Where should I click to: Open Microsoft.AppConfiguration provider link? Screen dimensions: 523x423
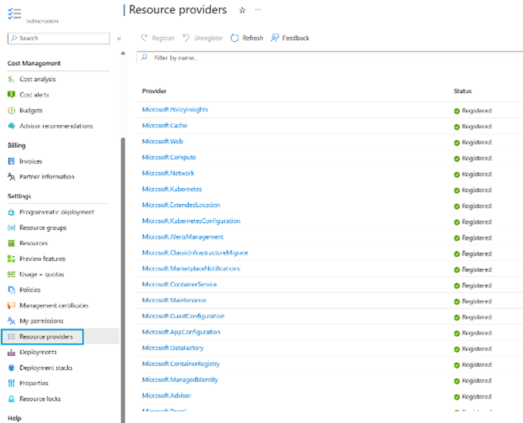tap(181, 332)
